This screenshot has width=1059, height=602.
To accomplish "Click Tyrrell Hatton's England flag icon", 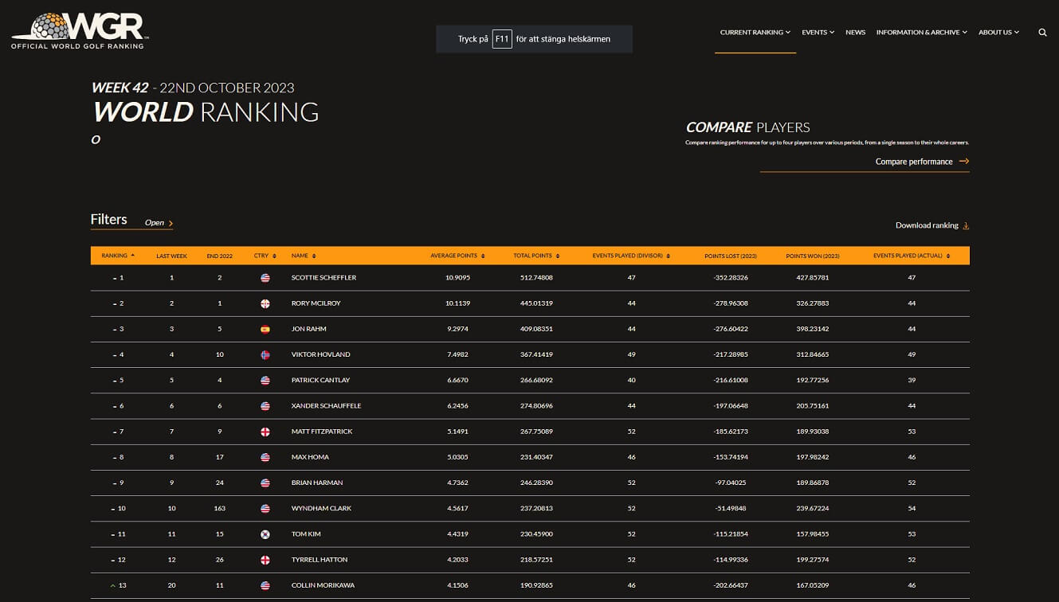I will 265,560.
